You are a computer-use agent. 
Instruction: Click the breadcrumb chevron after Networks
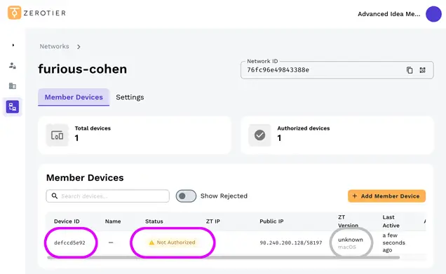[79, 47]
